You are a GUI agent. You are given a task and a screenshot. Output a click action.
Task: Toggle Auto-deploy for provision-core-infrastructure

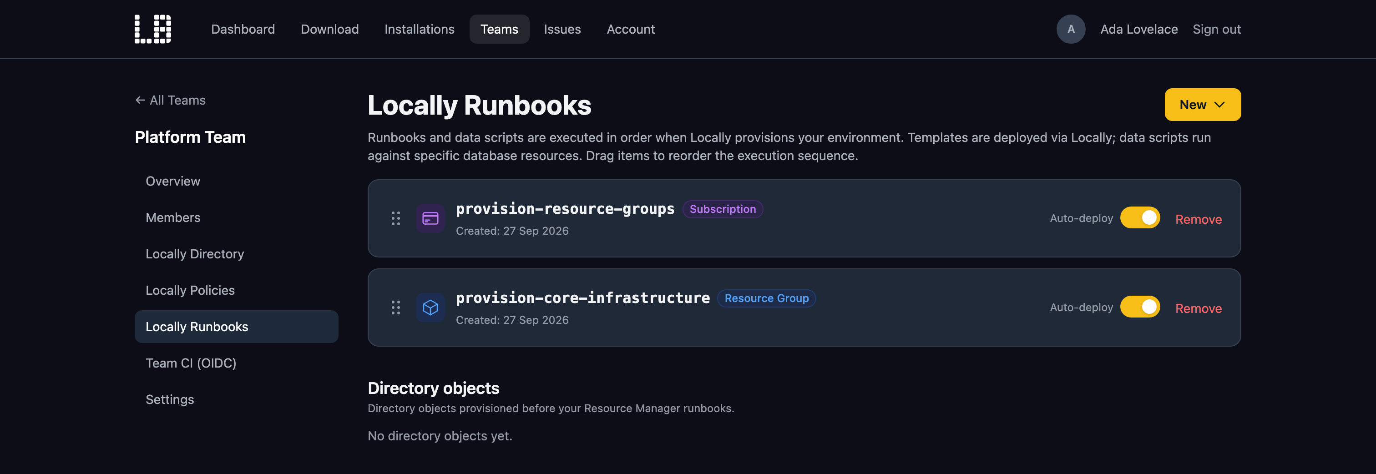pyautogui.click(x=1140, y=307)
